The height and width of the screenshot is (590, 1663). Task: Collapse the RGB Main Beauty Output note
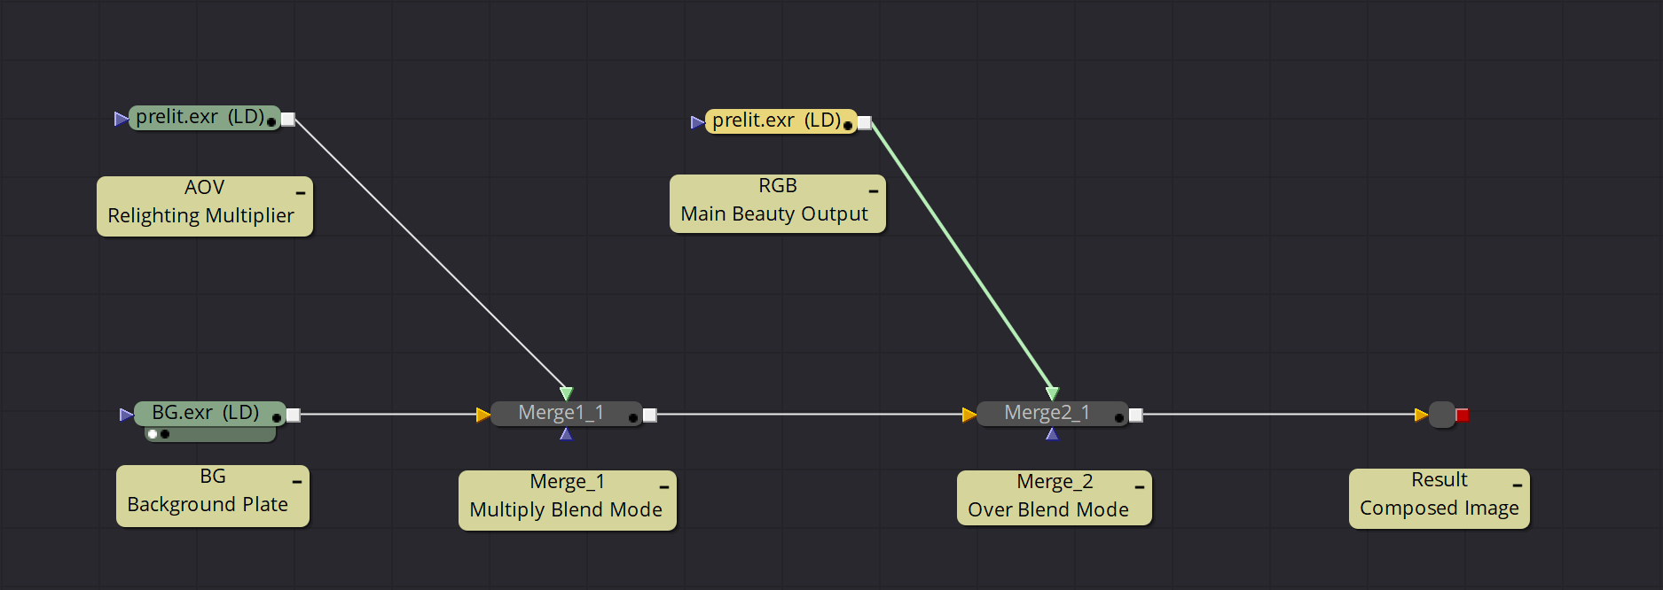[874, 190]
